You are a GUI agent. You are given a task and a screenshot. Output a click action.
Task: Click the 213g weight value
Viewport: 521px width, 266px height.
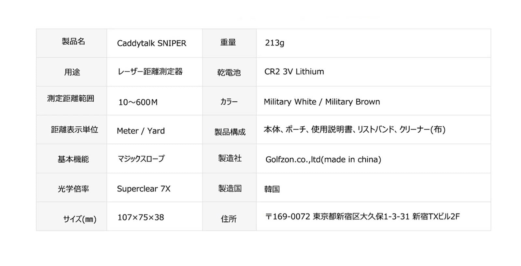[275, 43]
